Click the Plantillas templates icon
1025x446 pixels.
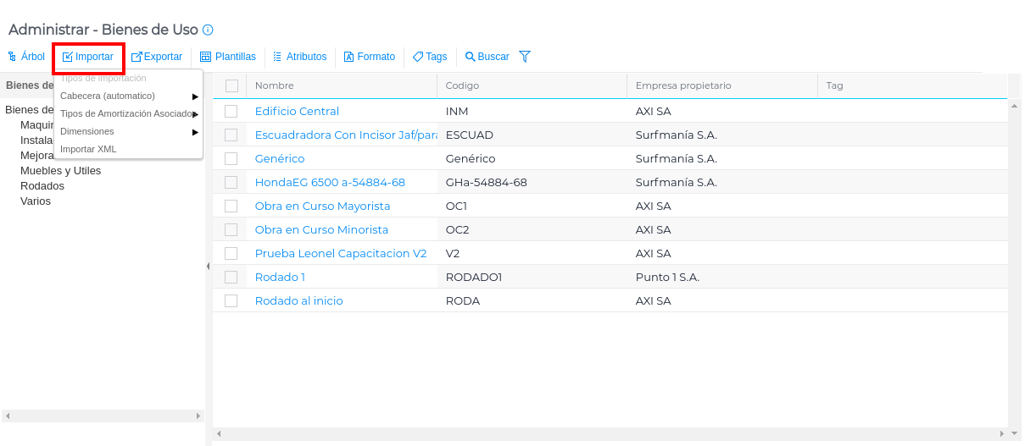pos(206,57)
